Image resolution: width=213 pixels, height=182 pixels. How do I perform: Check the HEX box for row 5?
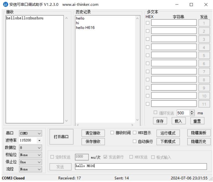tap(148, 55)
